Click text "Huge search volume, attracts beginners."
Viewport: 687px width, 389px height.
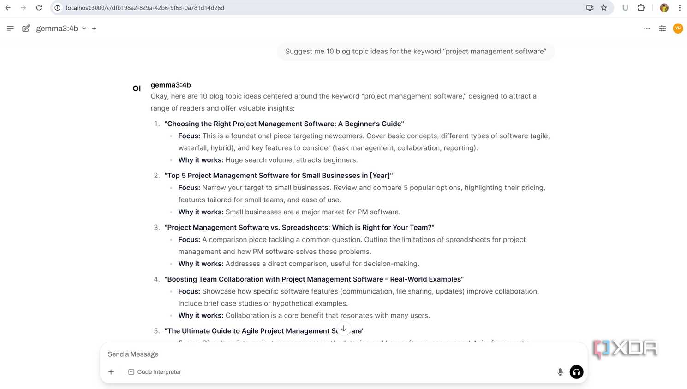point(292,160)
